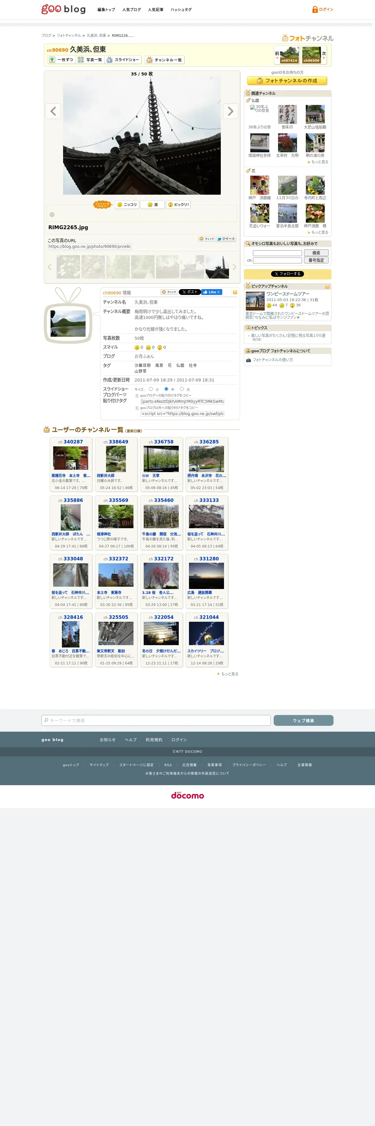Click the [parts:eNozt... tag field

click(182, 401)
